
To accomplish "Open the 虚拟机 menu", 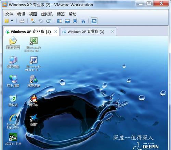I will [47, 14].
